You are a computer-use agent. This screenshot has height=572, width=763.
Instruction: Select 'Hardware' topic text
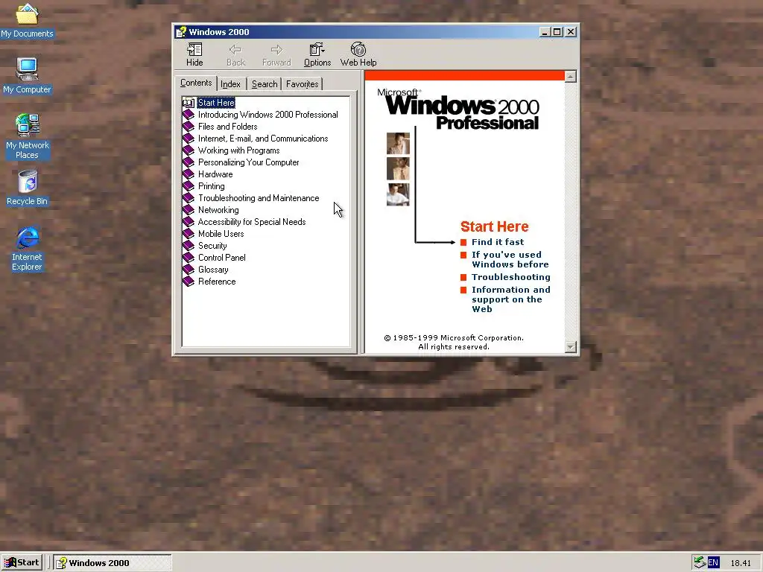(215, 174)
